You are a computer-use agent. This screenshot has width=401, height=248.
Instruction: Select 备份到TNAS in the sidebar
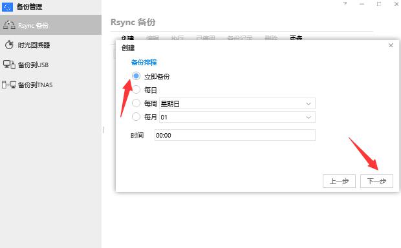click(50, 85)
